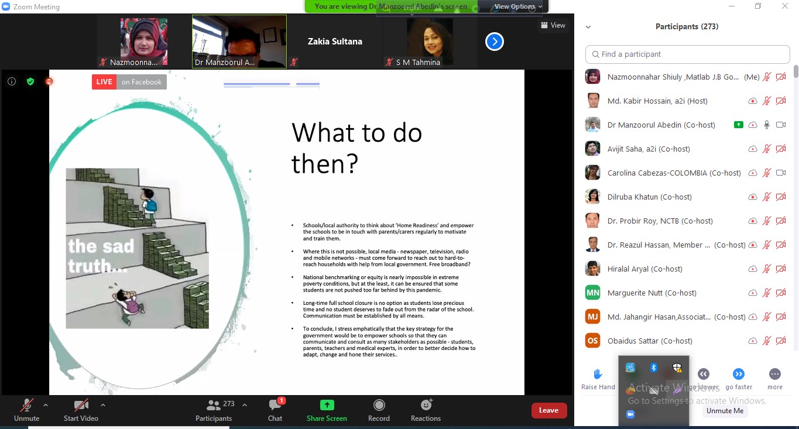Select participant Hiralal Aryal (Co-host)
Viewport: 799px width, 429px height.
685,269
